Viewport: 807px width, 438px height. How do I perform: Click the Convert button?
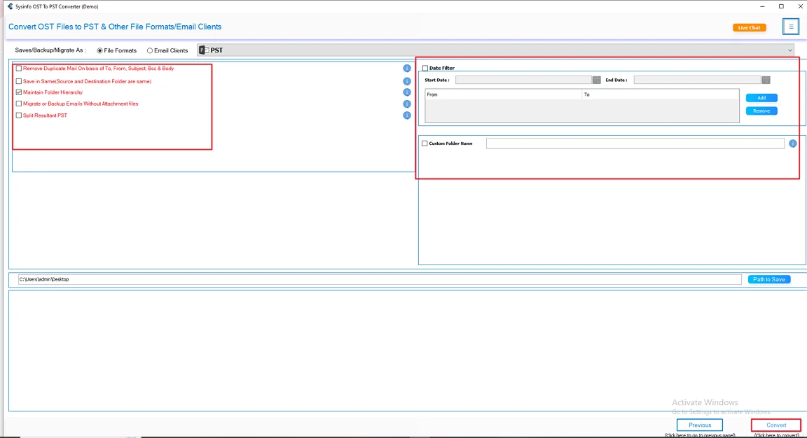coord(775,425)
